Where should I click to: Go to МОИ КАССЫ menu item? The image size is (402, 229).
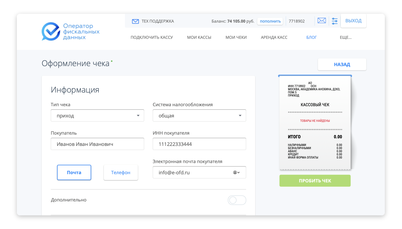pyautogui.click(x=199, y=37)
